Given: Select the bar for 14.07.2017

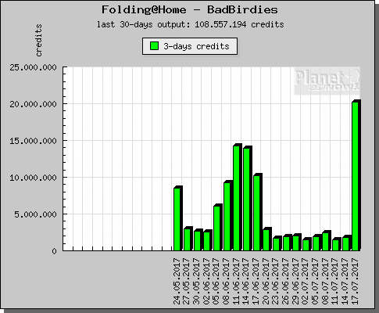Looking at the screenshot, I should [346, 243].
